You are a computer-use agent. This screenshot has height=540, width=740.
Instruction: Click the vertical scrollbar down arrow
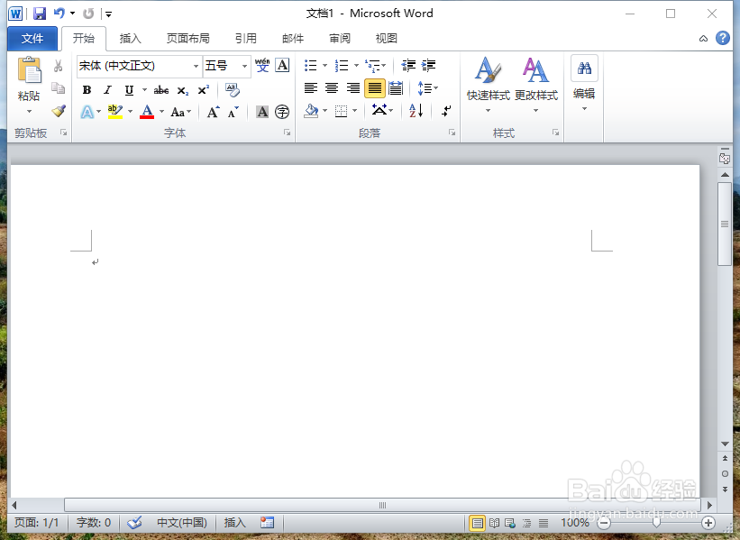click(725, 443)
